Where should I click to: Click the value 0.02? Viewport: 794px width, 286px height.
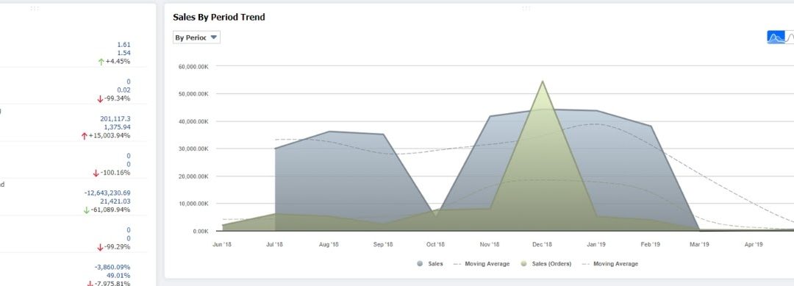tap(124, 90)
